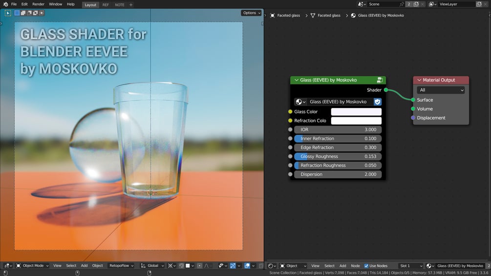Open the Pivot Point menu icon
Image resolution: width=491 pixels, height=276 pixels.
[171, 266]
